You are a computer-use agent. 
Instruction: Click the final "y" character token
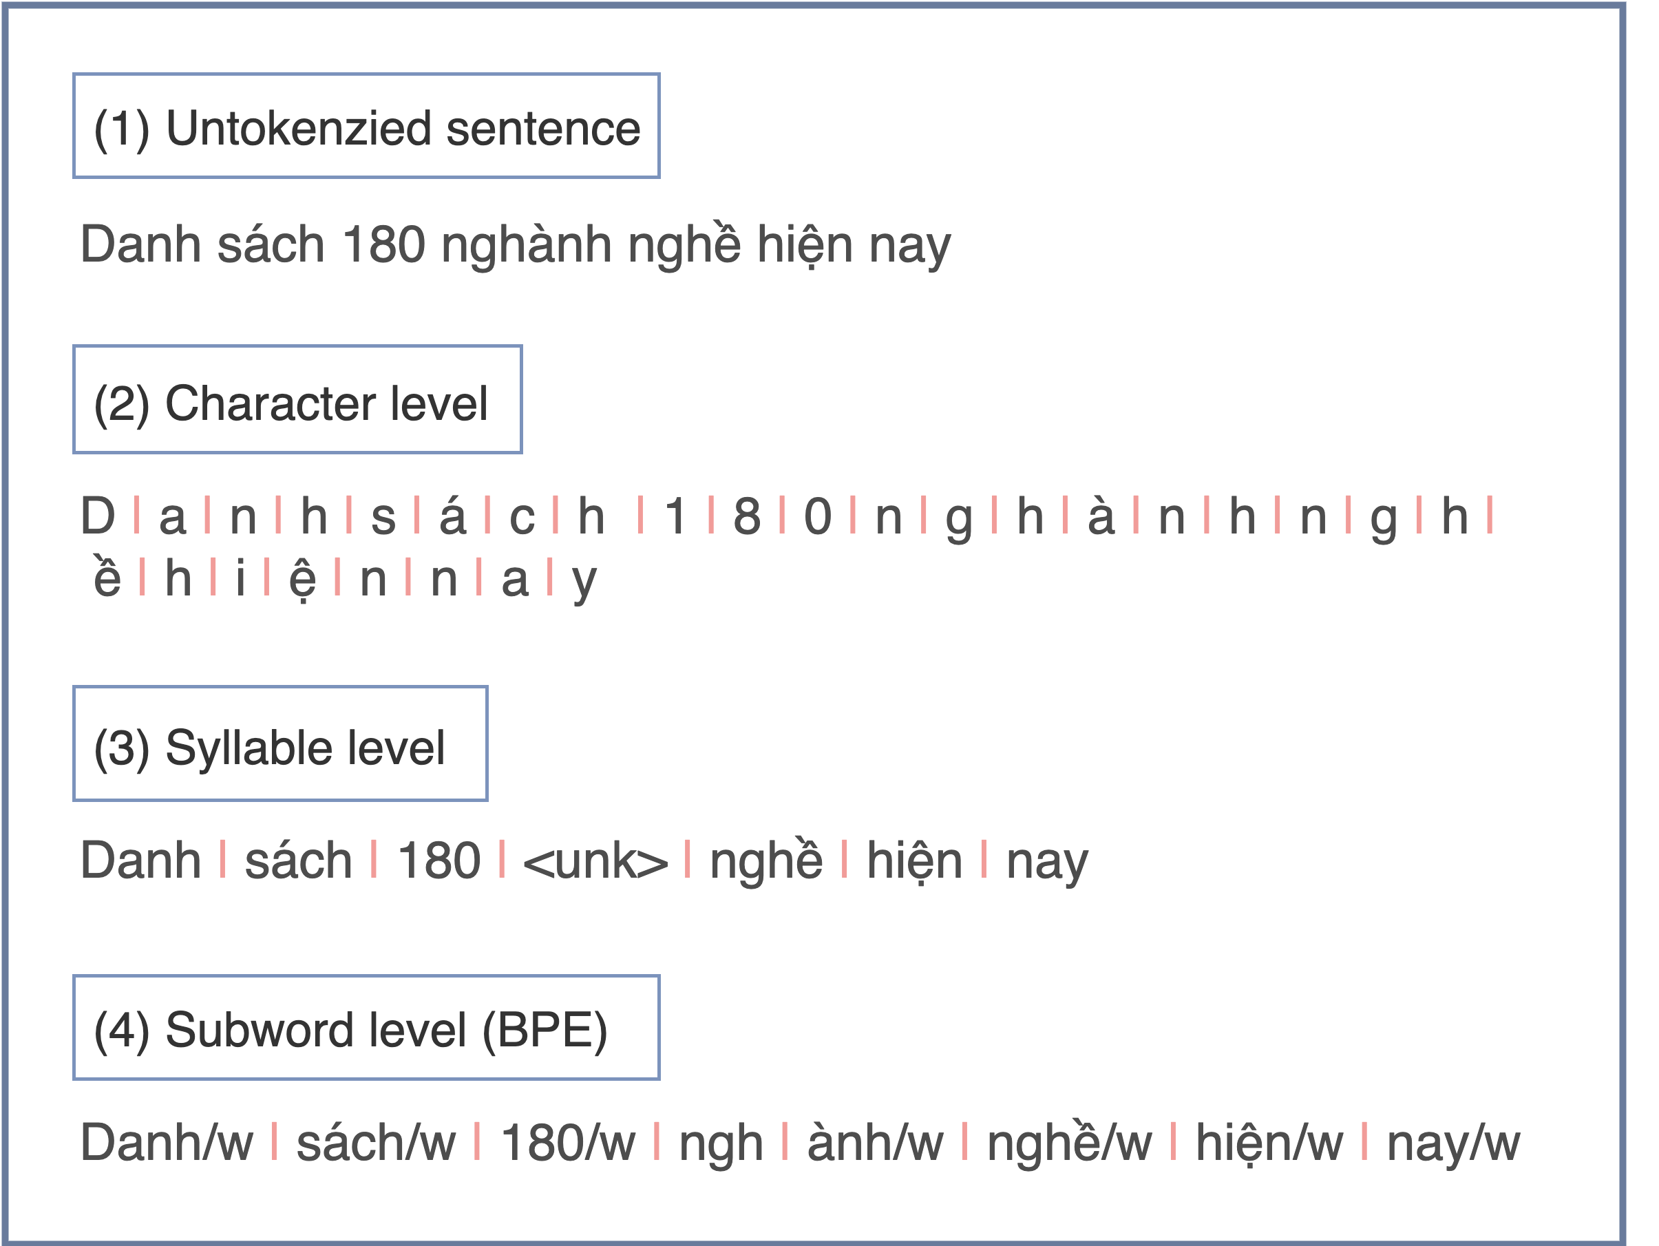584,582
